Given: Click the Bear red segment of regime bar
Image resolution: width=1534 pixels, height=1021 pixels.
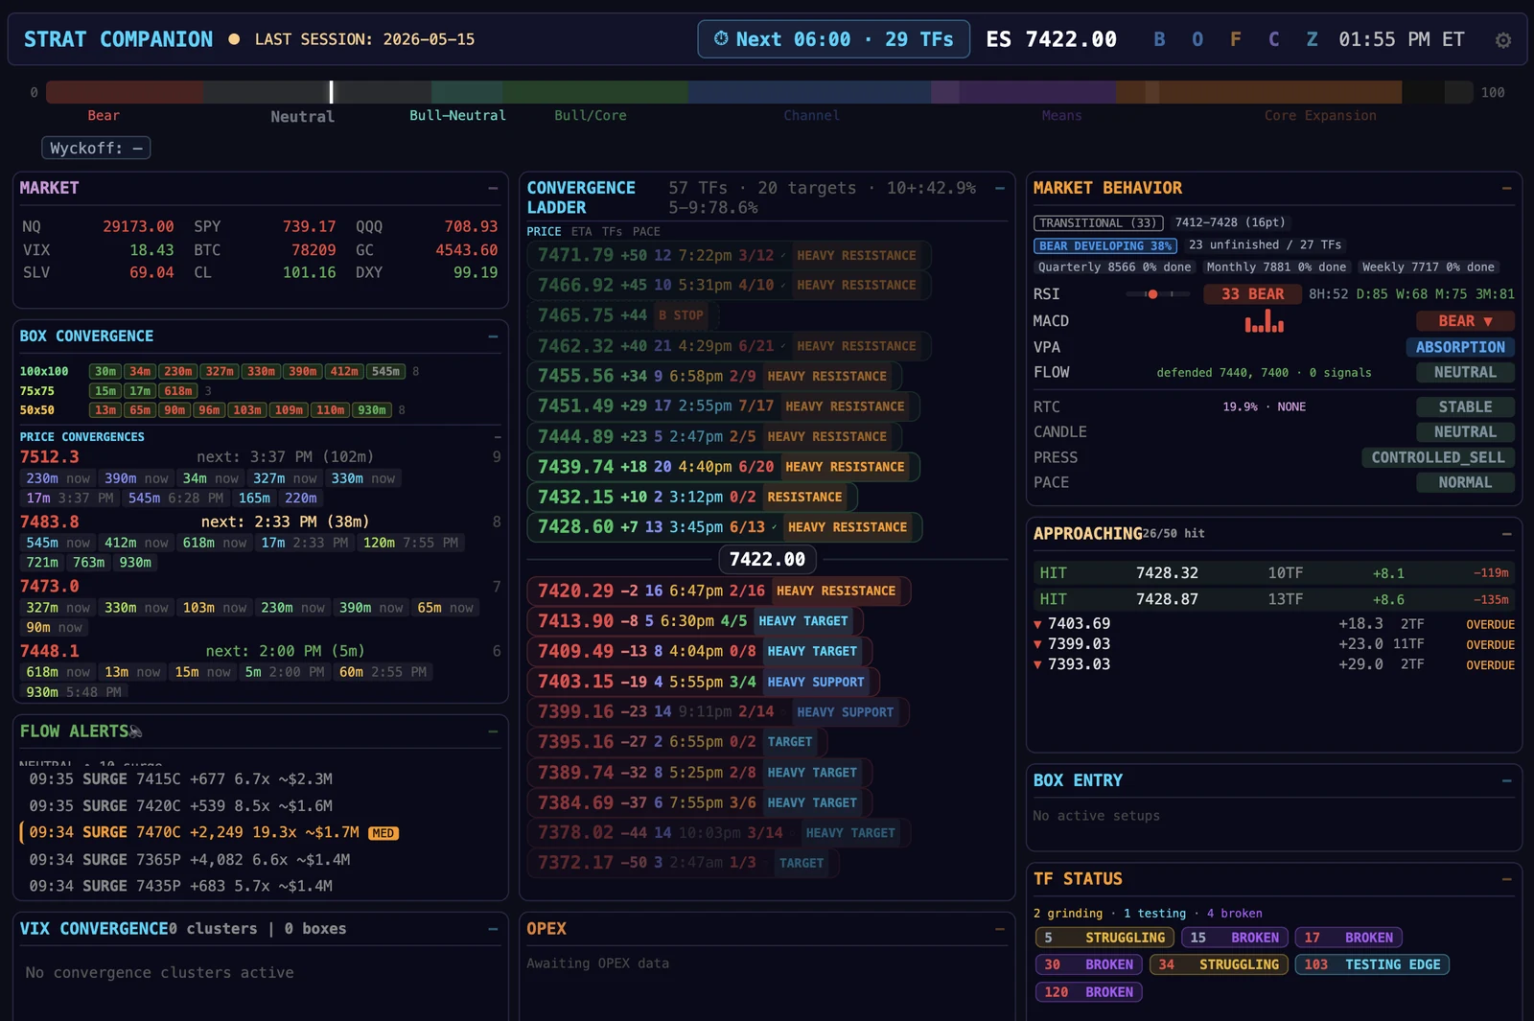Looking at the screenshot, I should click(x=125, y=92).
